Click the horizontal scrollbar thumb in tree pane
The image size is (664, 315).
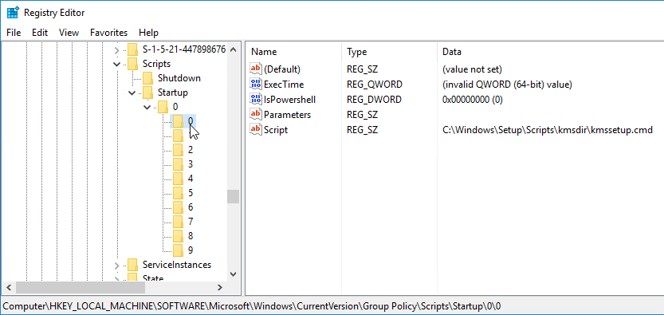pos(81,287)
